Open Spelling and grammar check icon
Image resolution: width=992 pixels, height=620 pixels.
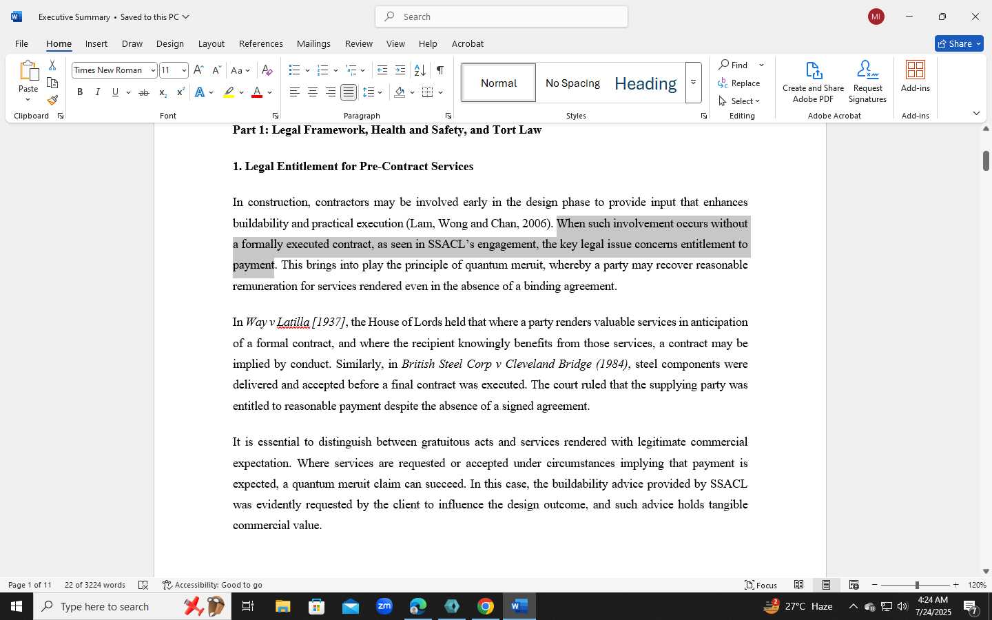coord(143,585)
